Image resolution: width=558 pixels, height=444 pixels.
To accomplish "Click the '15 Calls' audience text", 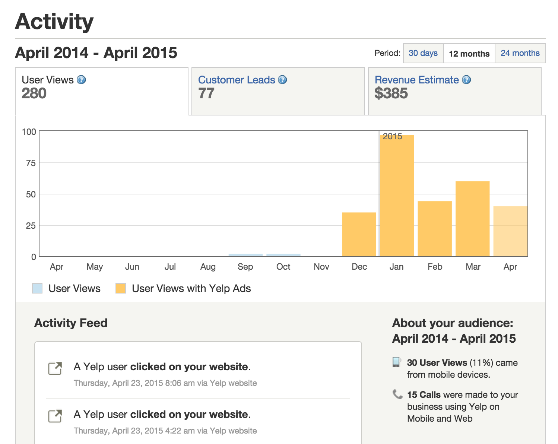I will click(424, 395).
